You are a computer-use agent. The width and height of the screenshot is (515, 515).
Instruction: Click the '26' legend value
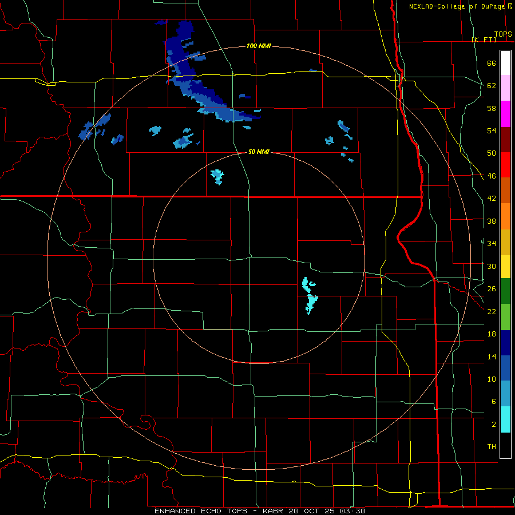tap(492, 289)
